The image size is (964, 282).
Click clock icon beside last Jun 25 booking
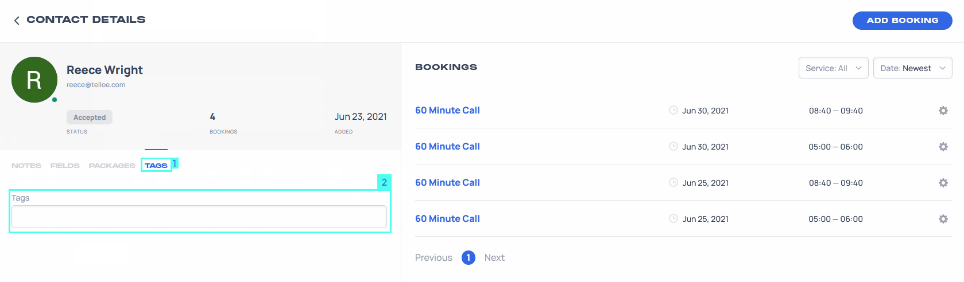(673, 218)
